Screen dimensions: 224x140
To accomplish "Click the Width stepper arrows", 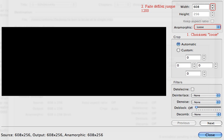I will coord(212,7).
